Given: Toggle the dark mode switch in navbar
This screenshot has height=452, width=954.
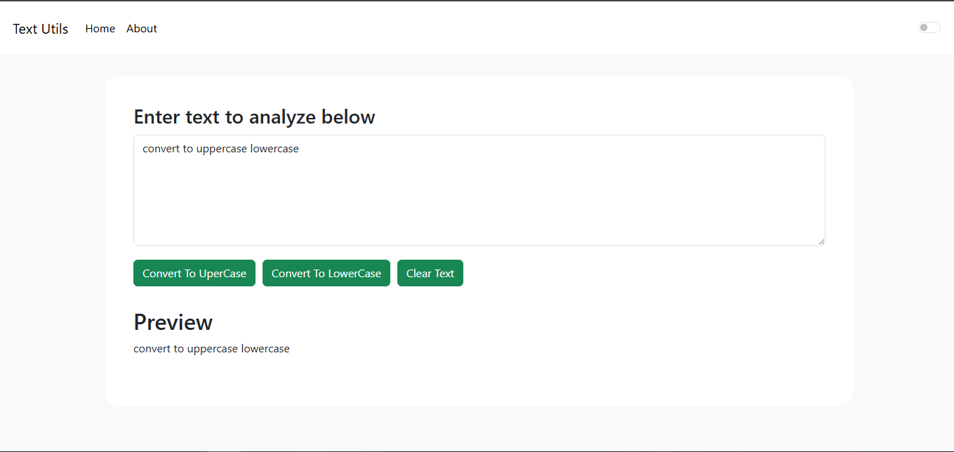Looking at the screenshot, I should click(x=929, y=27).
